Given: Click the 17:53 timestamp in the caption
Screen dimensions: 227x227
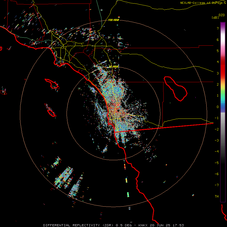Looking at the screenshot, I should coord(178,225).
